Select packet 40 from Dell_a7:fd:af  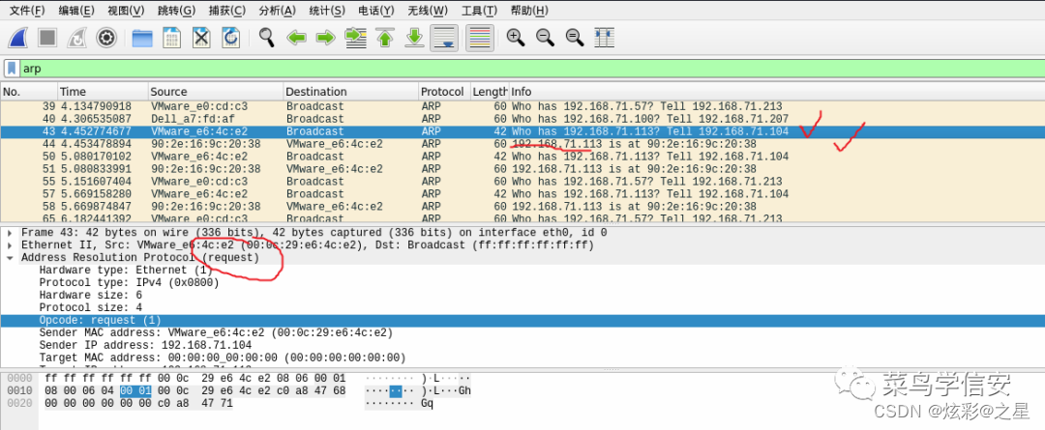pos(522,119)
